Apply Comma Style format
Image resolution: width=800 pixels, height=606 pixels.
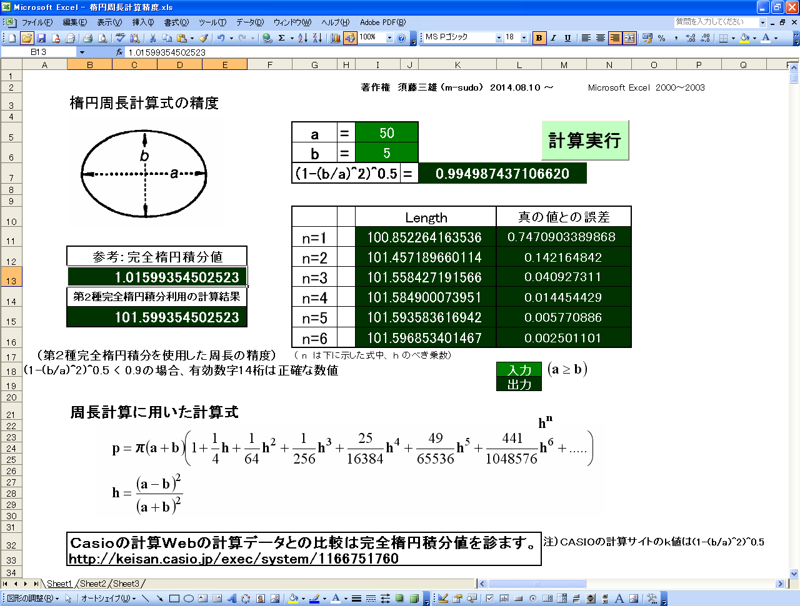676,38
